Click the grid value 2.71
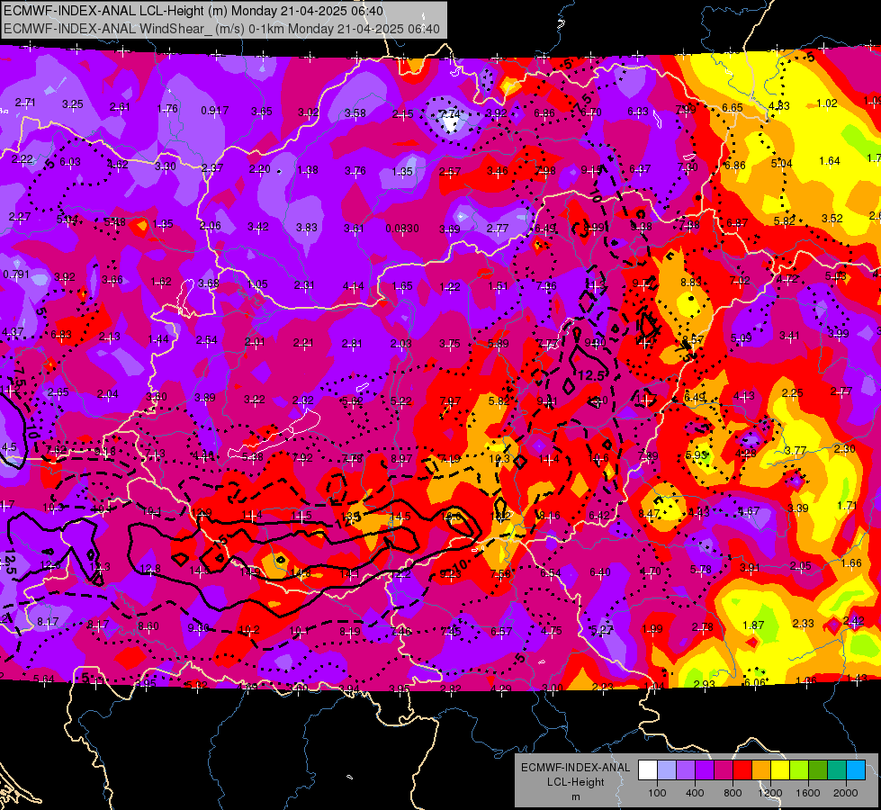The width and height of the screenshot is (881, 810). [25, 103]
